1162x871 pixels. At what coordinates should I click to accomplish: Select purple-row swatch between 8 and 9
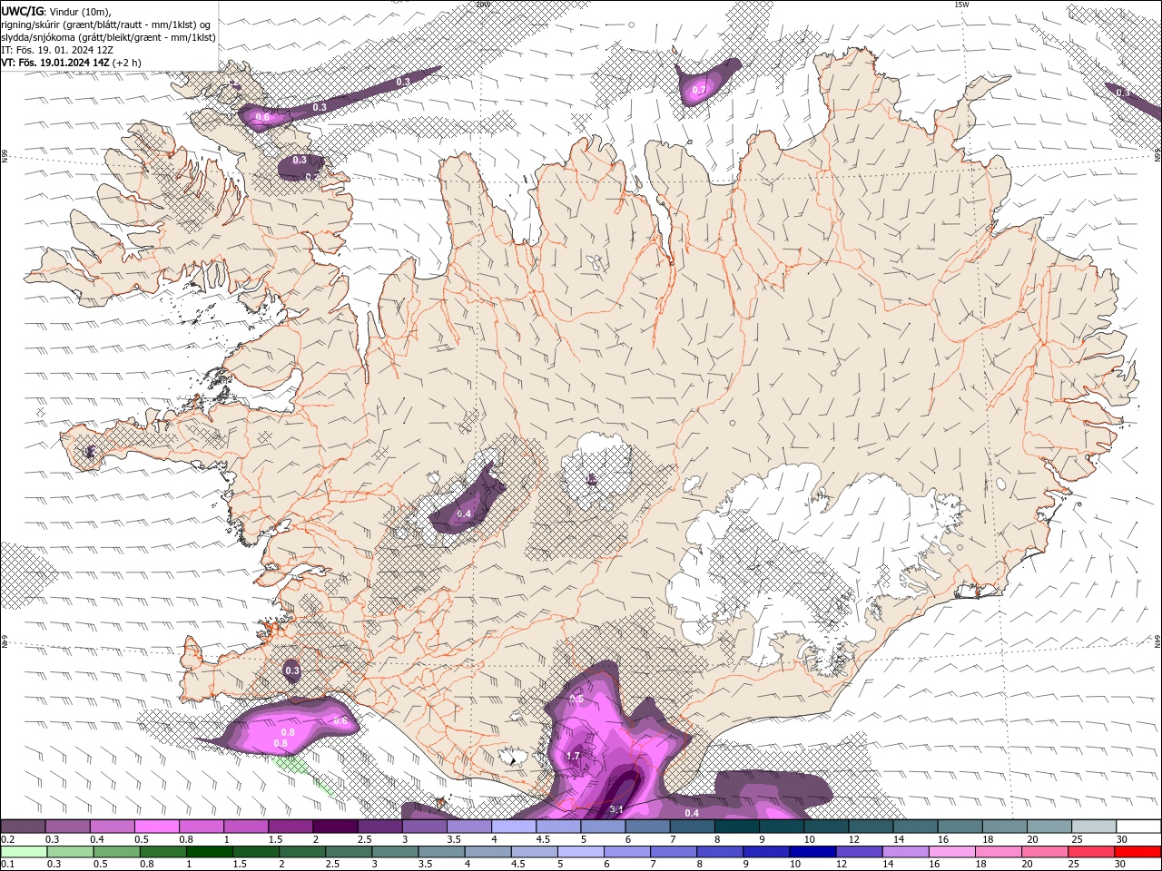point(736,827)
